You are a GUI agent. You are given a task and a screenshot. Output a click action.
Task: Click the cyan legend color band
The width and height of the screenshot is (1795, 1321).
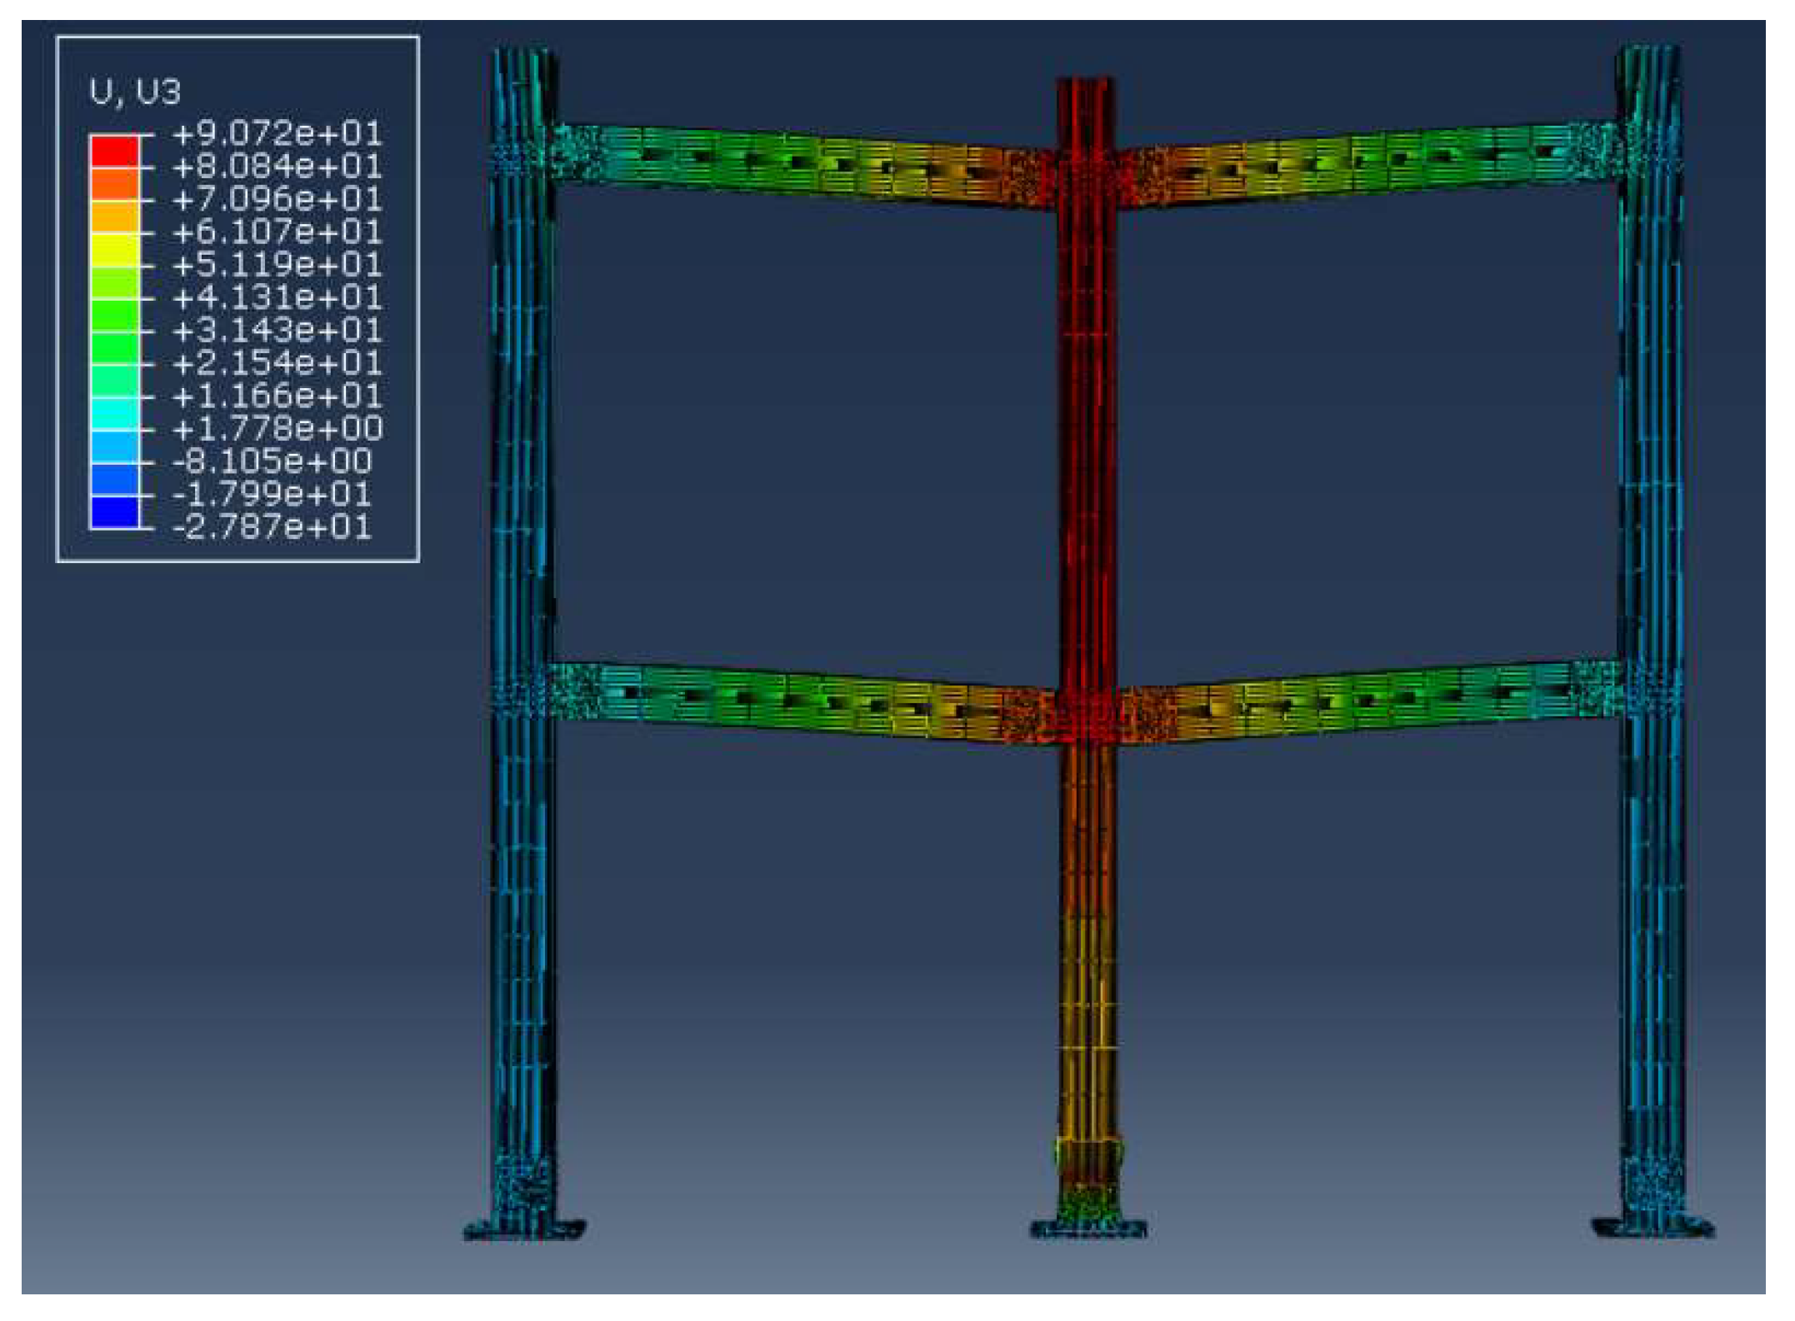click(x=114, y=413)
